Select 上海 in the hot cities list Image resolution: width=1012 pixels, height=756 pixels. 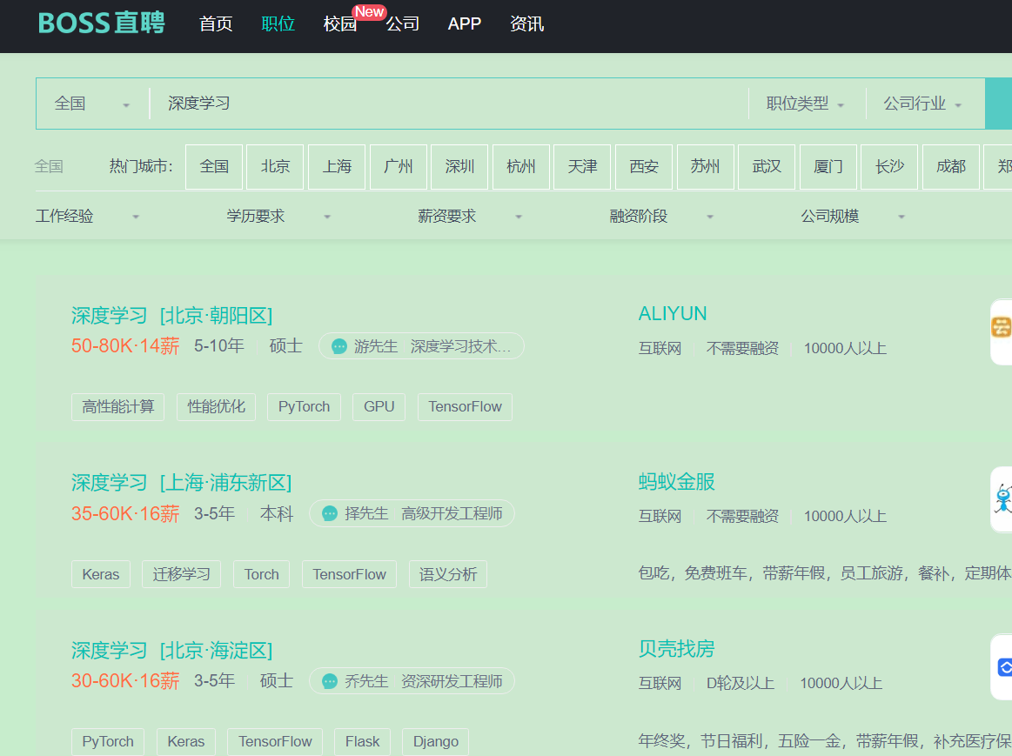(337, 167)
